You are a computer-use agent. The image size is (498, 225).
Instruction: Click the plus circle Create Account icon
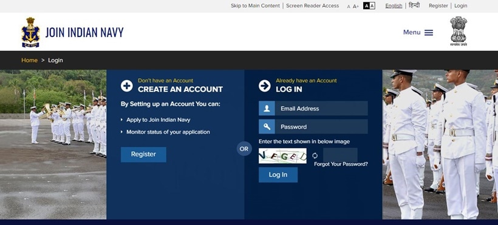pos(127,86)
